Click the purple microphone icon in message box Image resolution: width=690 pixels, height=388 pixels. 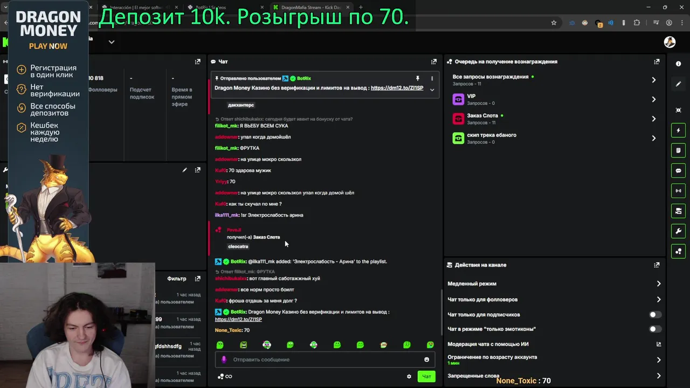tap(224, 359)
